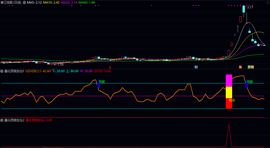Click the red 涨 marker icon
The height and width of the screenshot is (148, 270).
(240, 67)
